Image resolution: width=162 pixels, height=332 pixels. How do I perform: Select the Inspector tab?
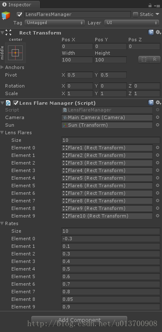20,5
